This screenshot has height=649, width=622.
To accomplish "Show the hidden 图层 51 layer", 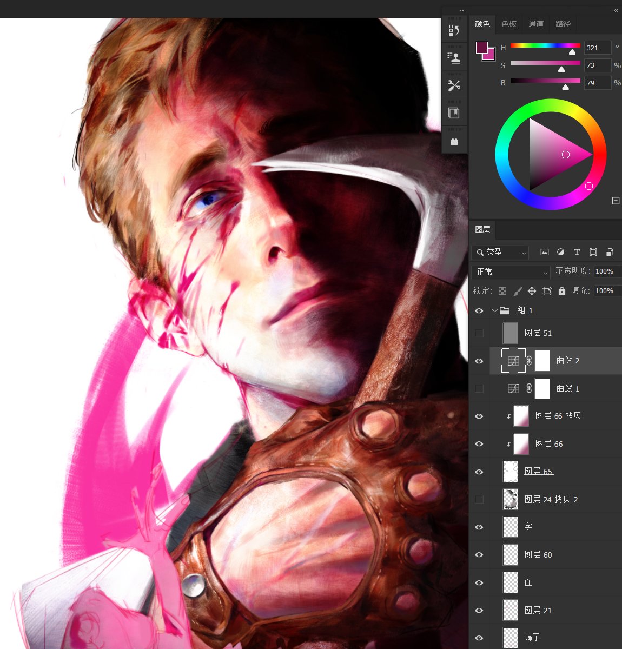I will click(479, 333).
